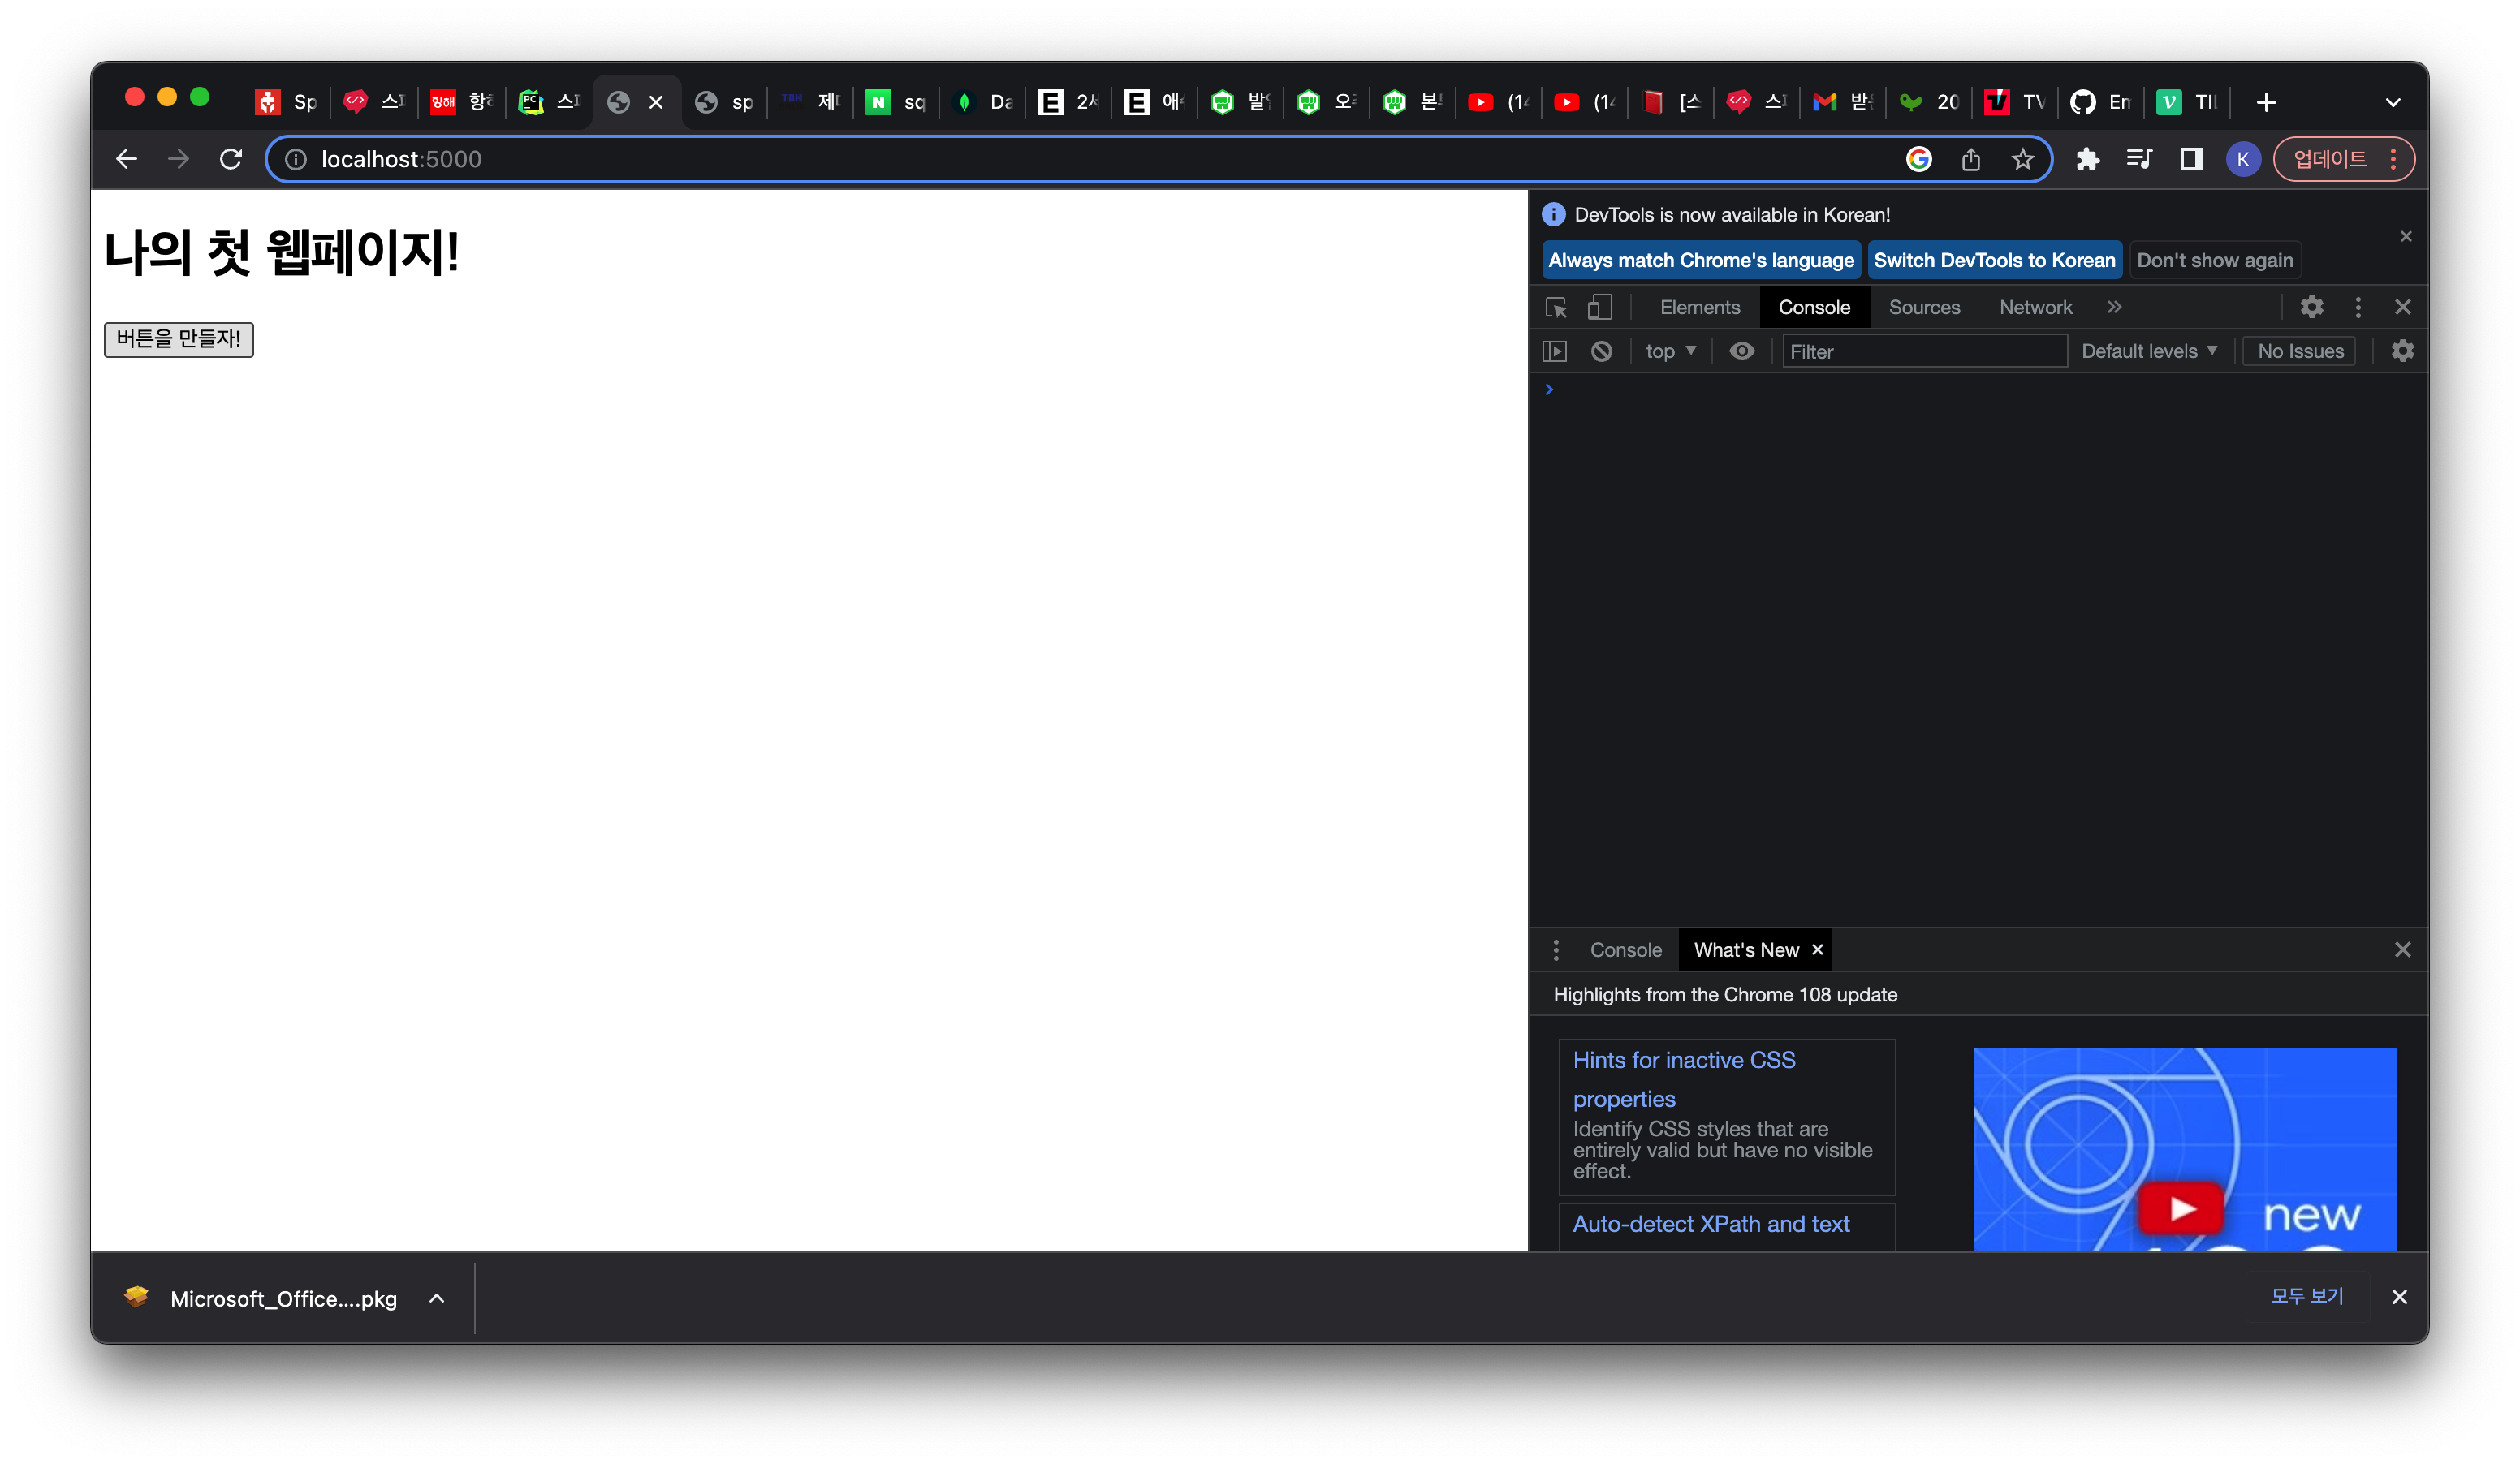Screen dimensions: 2520x1464
Task: Go back to the previous page
Action: coord(126,159)
